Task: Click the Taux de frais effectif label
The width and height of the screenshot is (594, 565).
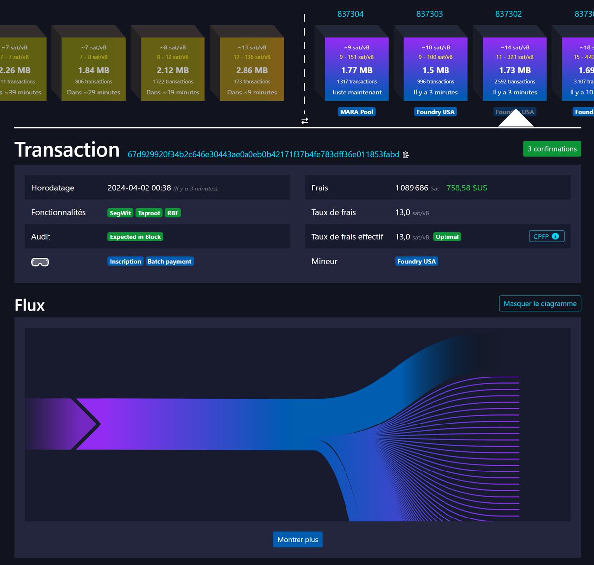Action: click(347, 237)
